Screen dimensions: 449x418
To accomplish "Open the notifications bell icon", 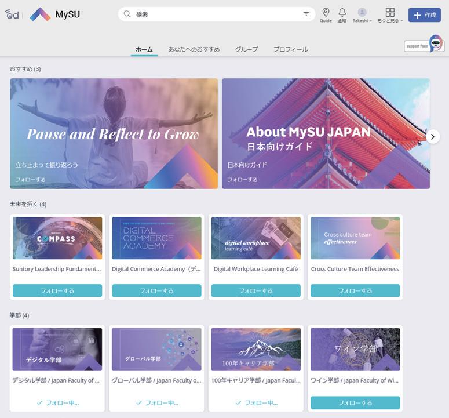I will point(342,12).
